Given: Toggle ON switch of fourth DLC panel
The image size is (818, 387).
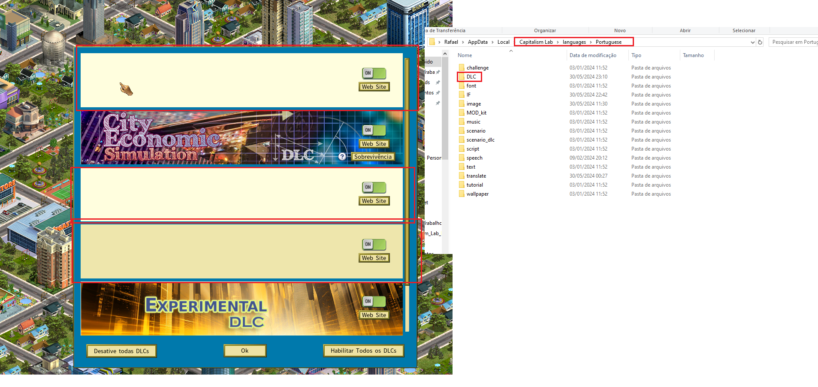Looking at the screenshot, I should coord(374,245).
